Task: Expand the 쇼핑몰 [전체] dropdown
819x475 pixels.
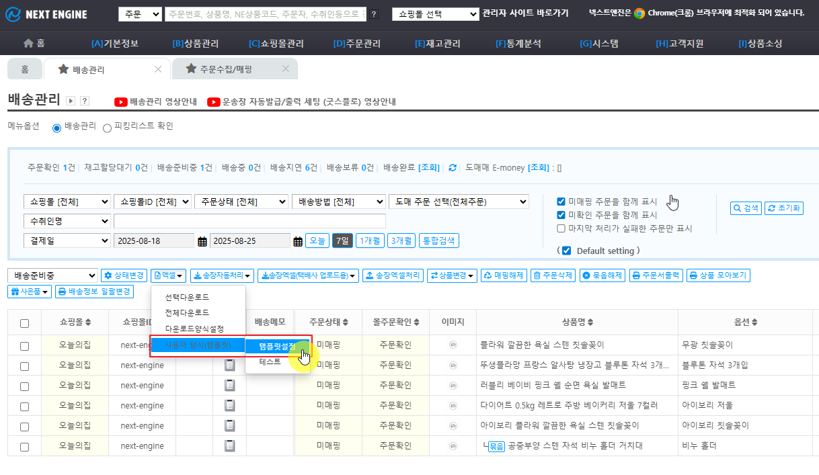Action: (x=67, y=202)
